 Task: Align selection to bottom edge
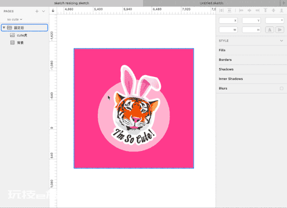point(282,10)
